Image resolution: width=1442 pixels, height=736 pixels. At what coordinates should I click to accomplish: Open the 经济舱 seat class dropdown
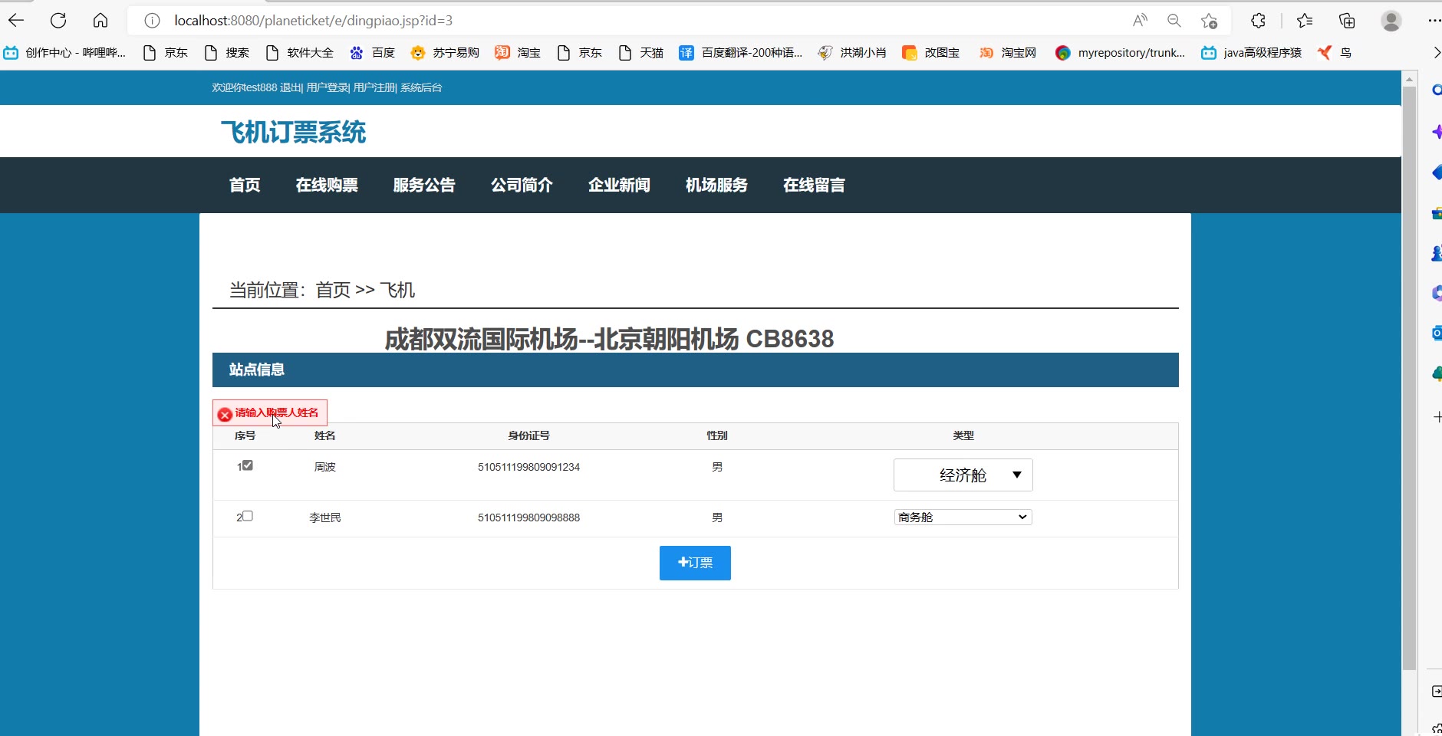(963, 475)
